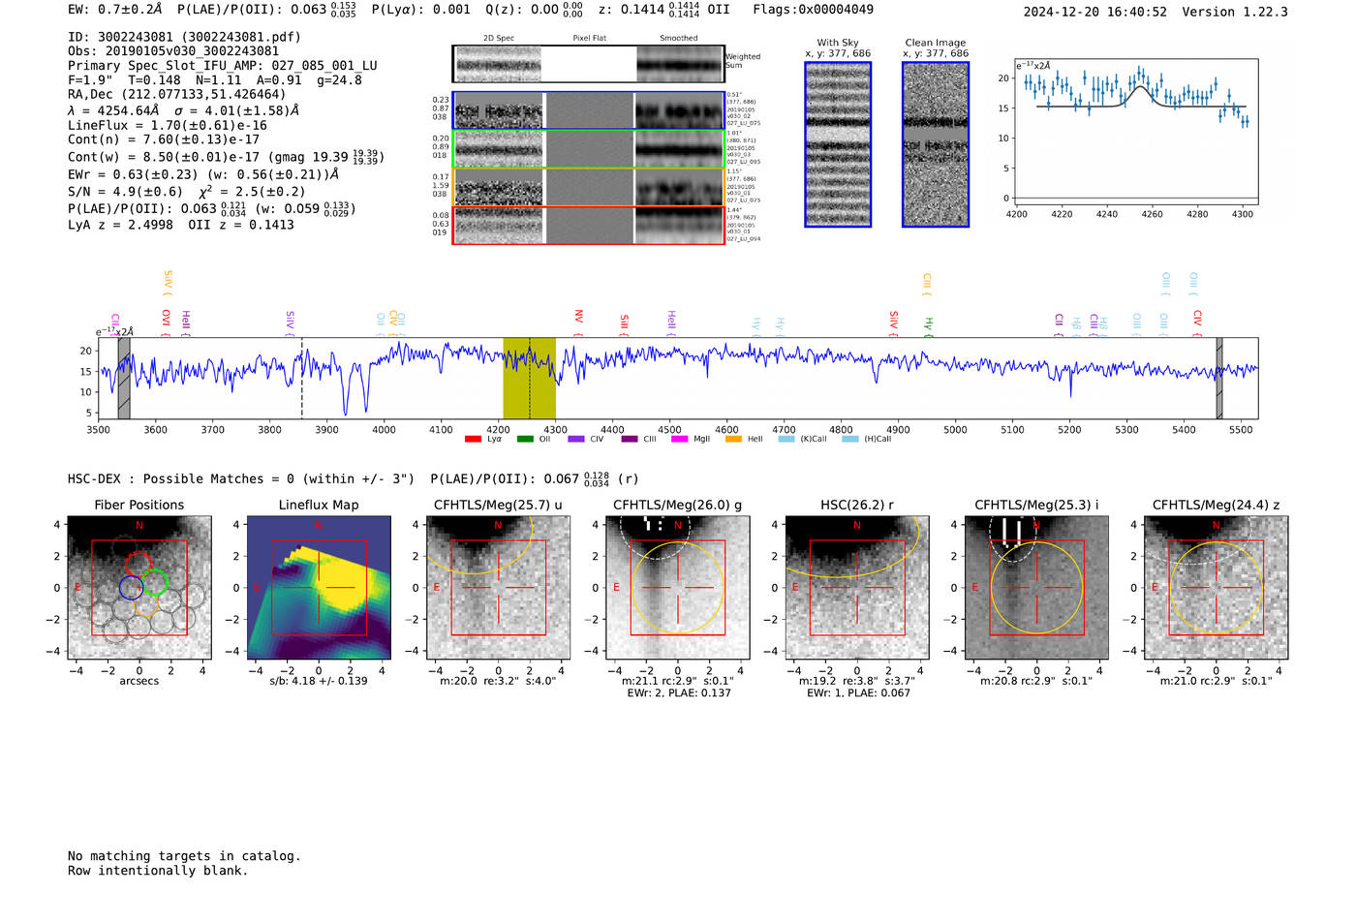1356x923 pixels.
Task: Click the "S/N = 4.9(±0.6)" value
Action: (125, 192)
